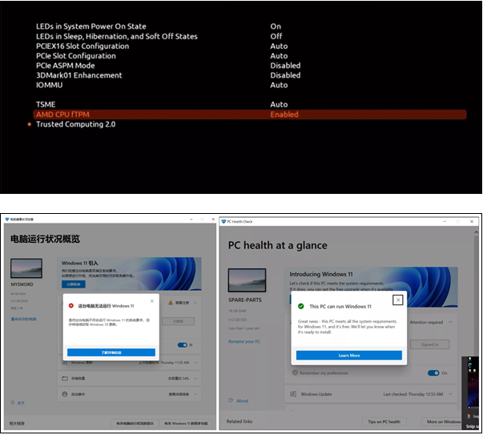Click the scrollbar up arrow in English window

click(477, 232)
